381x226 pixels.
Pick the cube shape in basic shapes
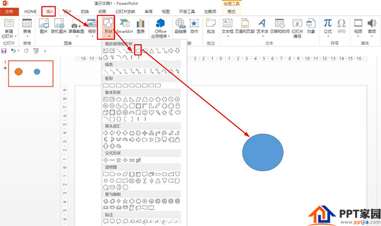(106, 112)
